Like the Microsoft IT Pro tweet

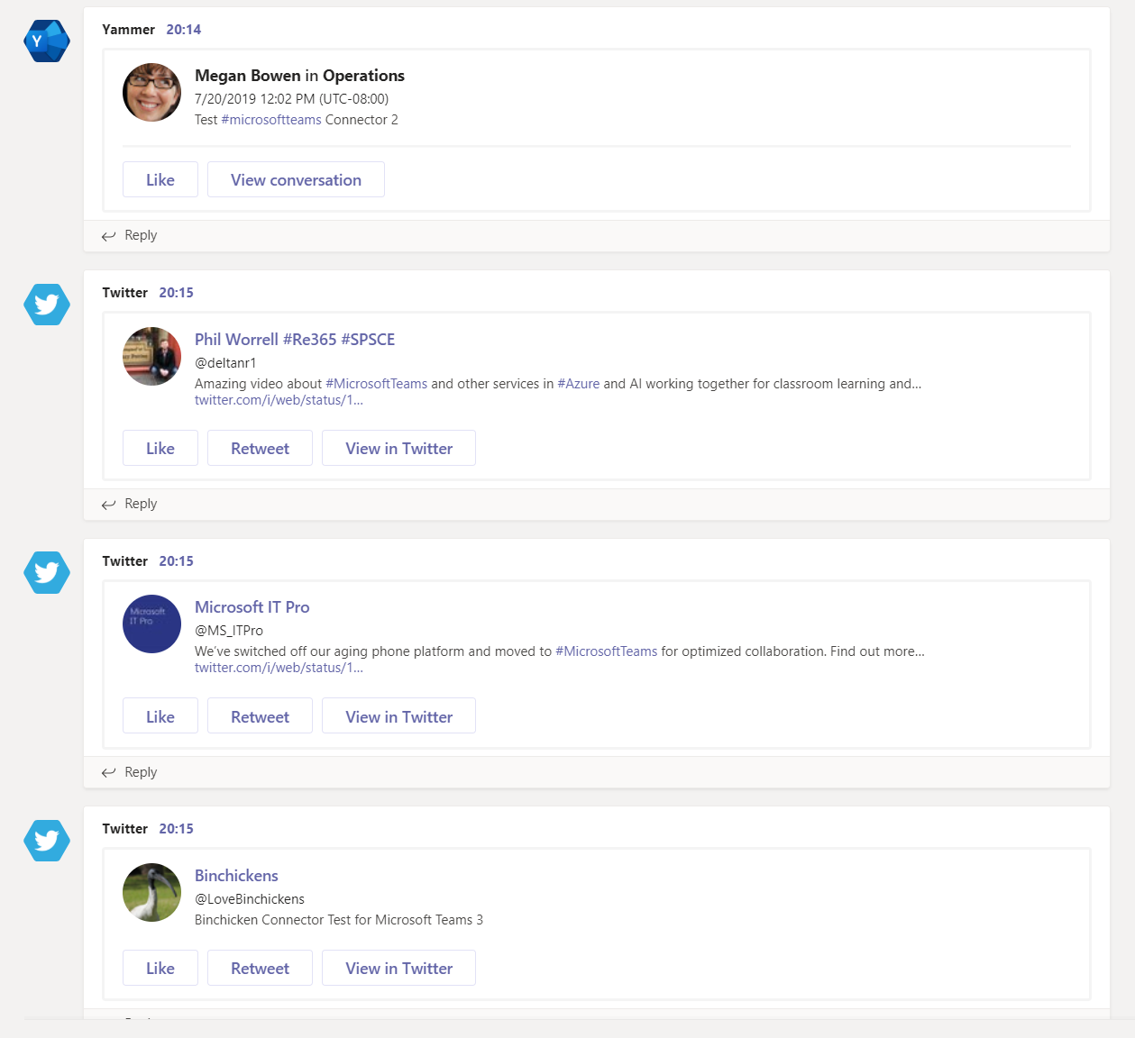[x=160, y=716]
